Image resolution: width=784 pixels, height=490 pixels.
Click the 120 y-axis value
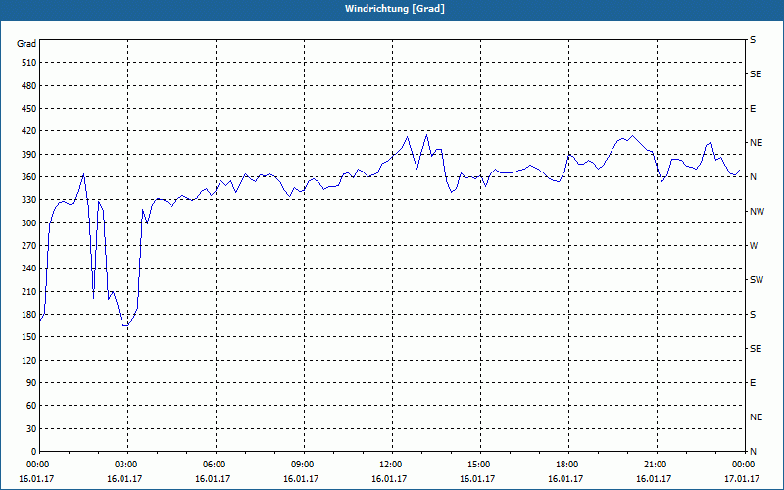[29, 360]
